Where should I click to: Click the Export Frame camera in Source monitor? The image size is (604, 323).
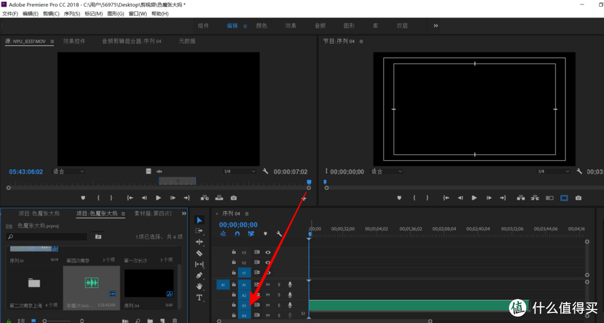(234, 198)
